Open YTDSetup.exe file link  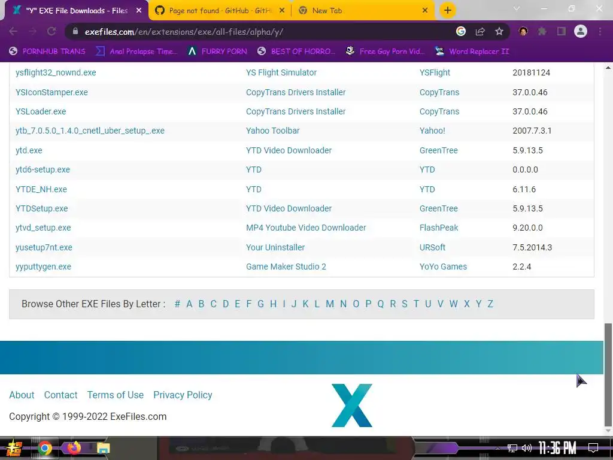(42, 208)
